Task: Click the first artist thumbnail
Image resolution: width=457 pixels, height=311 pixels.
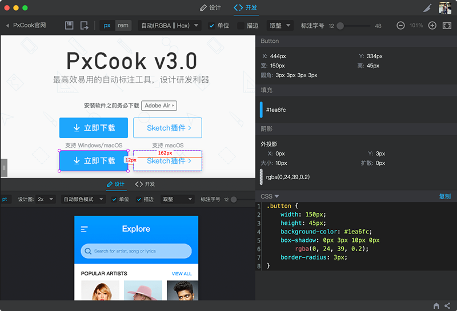Action: pyautogui.click(x=100, y=290)
